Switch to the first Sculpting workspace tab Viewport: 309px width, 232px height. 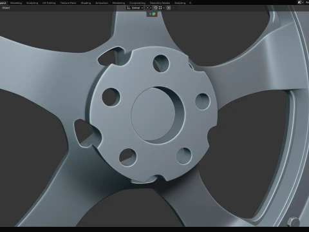32,3
